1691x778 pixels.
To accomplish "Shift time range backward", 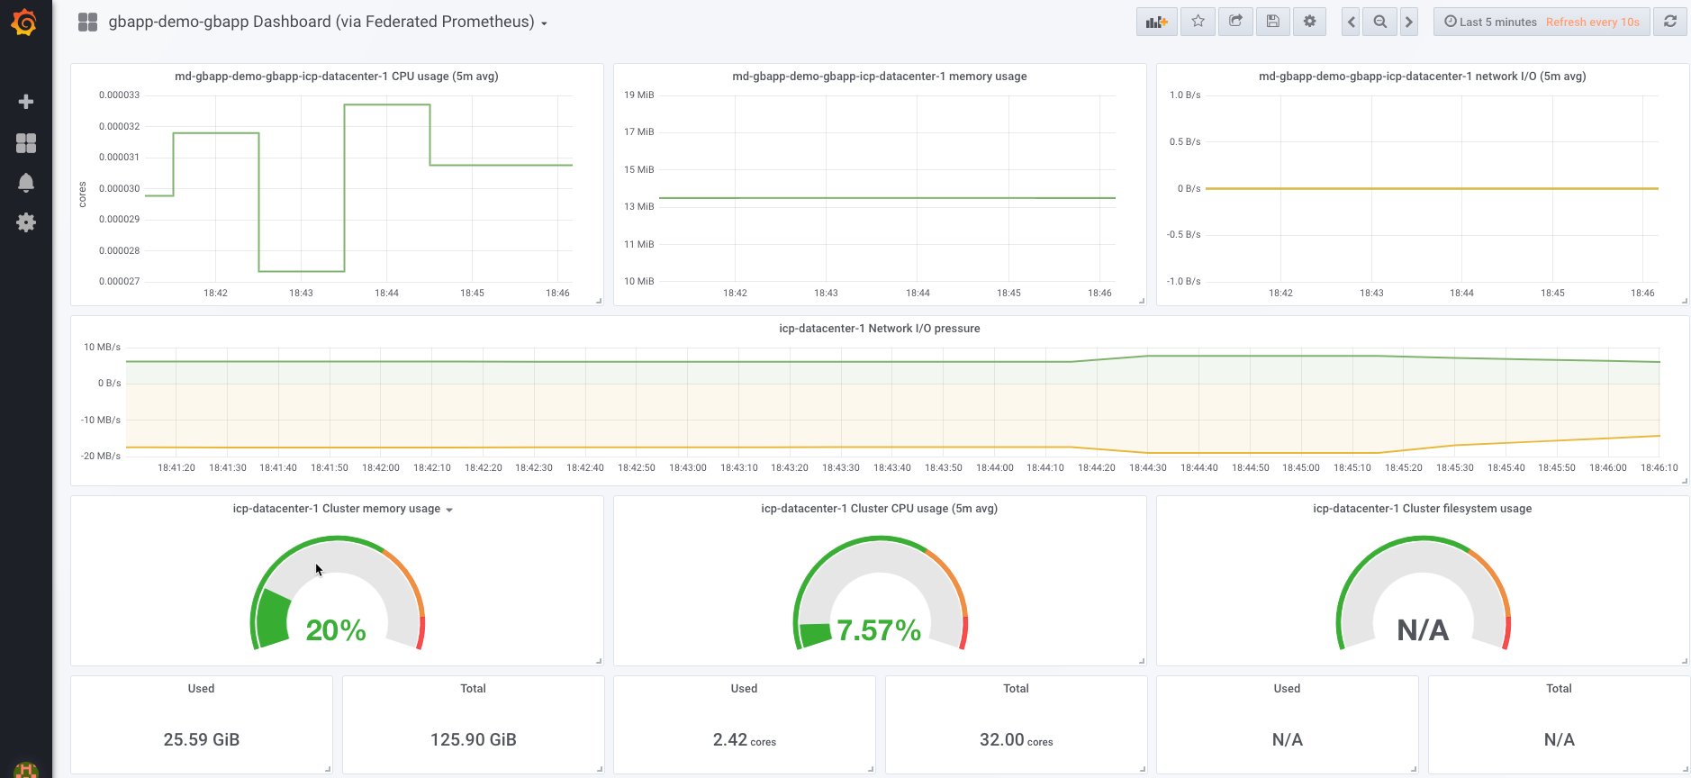I will pos(1351,22).
